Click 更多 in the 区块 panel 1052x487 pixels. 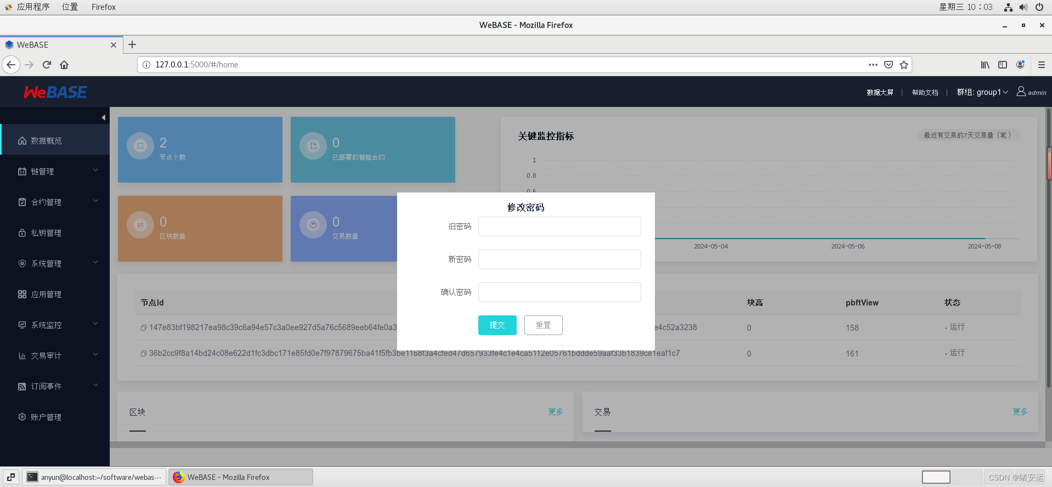pos(556,412)
